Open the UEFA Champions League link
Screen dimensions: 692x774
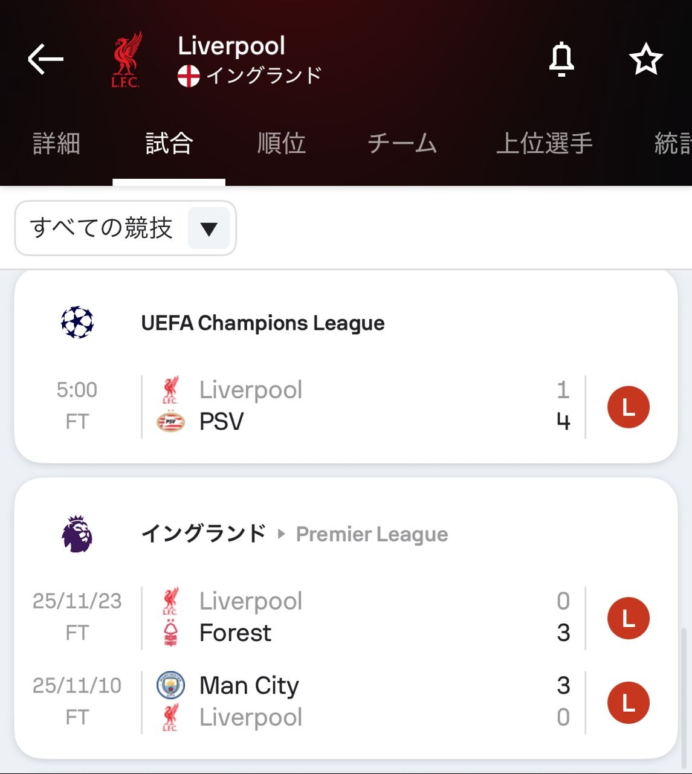263,323
